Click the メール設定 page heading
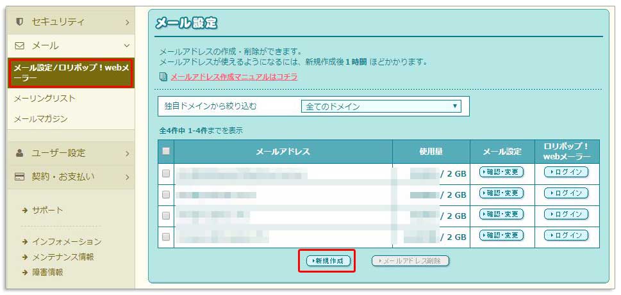621x295 pixels. (x=186, y=23)
